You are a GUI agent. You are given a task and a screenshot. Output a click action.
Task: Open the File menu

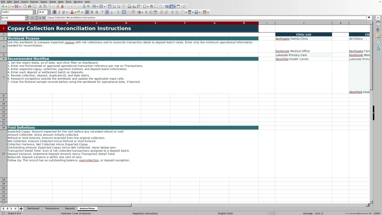pyautogui.click(x=3, y=2)
